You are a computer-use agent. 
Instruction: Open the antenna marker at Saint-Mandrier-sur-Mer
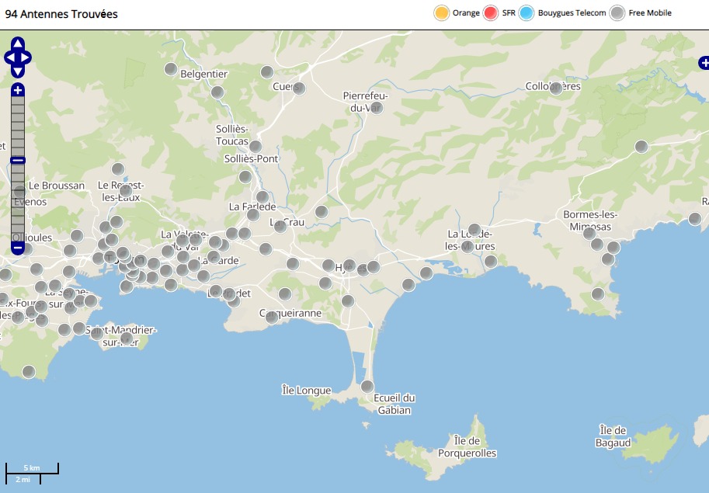(127, 339)
